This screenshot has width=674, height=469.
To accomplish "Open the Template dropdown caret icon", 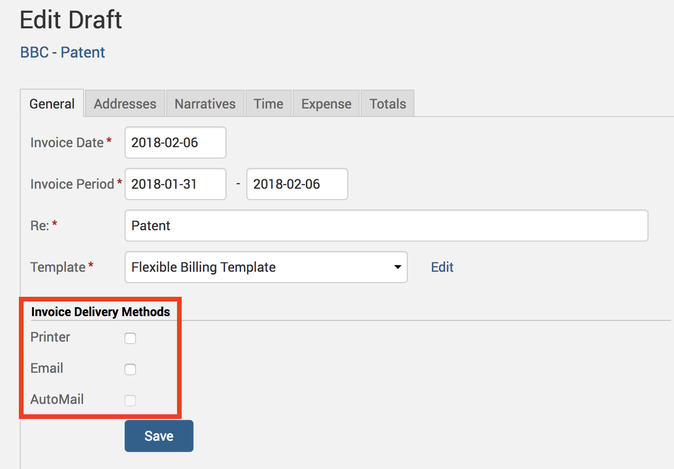I will [x=397, y=267].
